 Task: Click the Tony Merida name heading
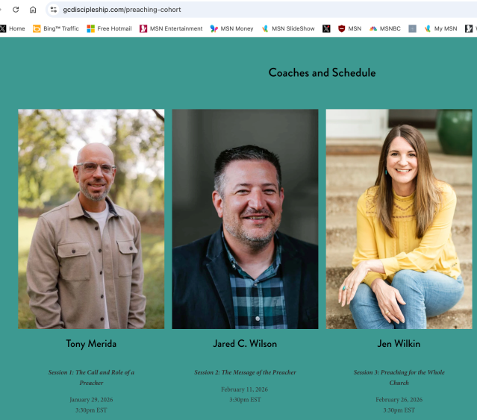tap(91, 344)
